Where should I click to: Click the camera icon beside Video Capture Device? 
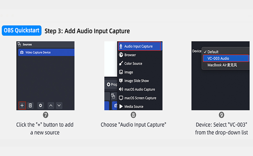tap(22, 53)
